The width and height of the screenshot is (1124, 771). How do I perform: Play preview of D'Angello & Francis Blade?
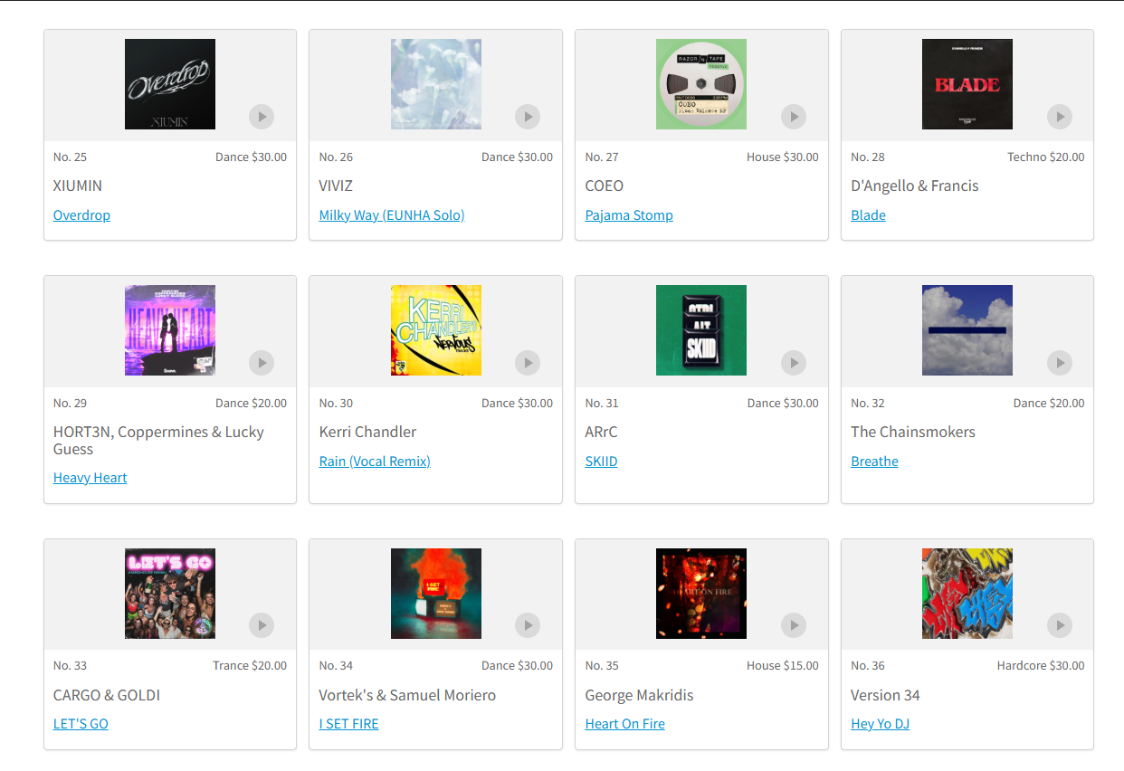(x=1060, y=117)
